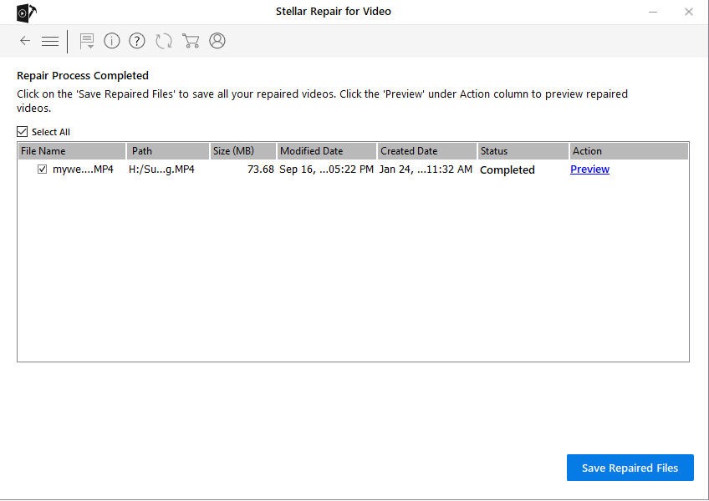Click the Save Repaired Files button

click(x=630, y=468)
